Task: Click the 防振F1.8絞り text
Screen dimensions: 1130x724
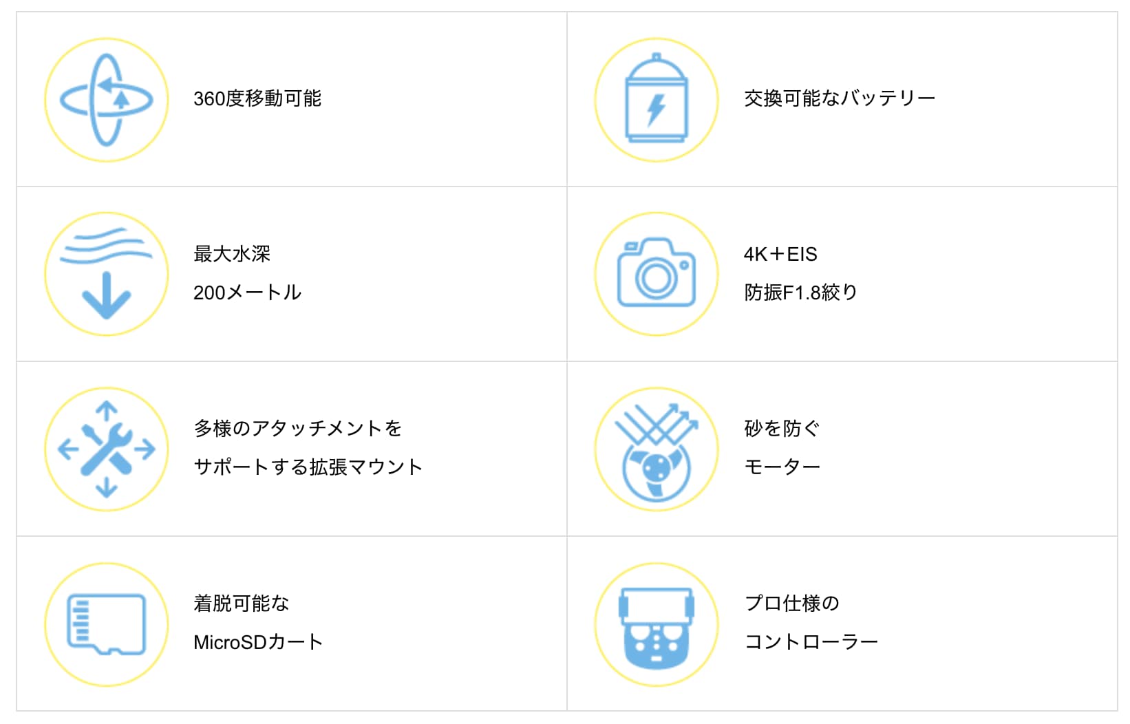Action: [800, 292]
